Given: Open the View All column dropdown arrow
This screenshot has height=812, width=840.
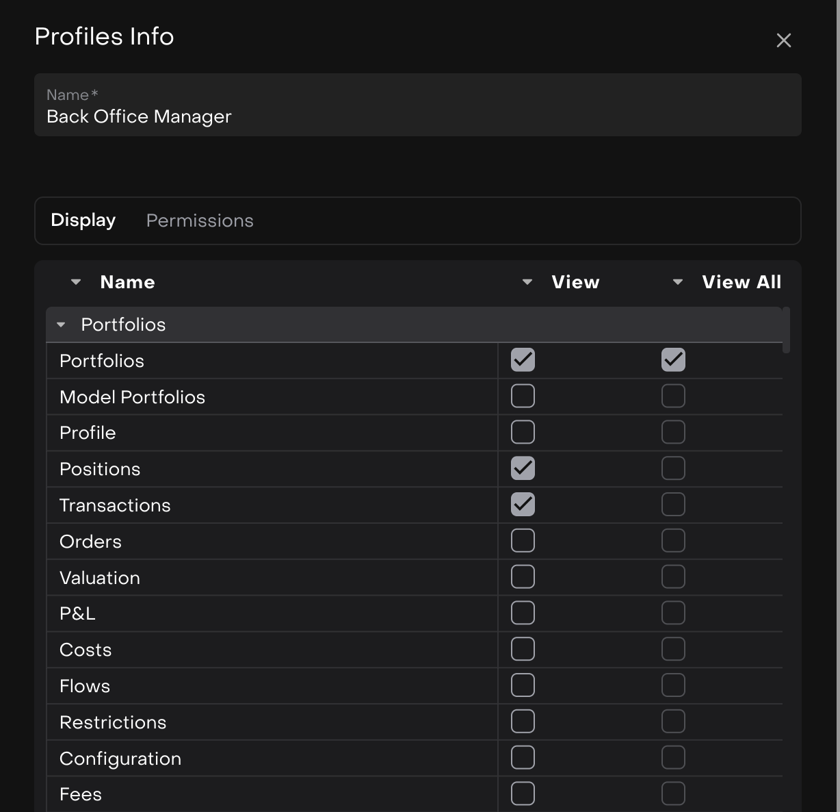Looking at the screenshot, I should point(677,282).
